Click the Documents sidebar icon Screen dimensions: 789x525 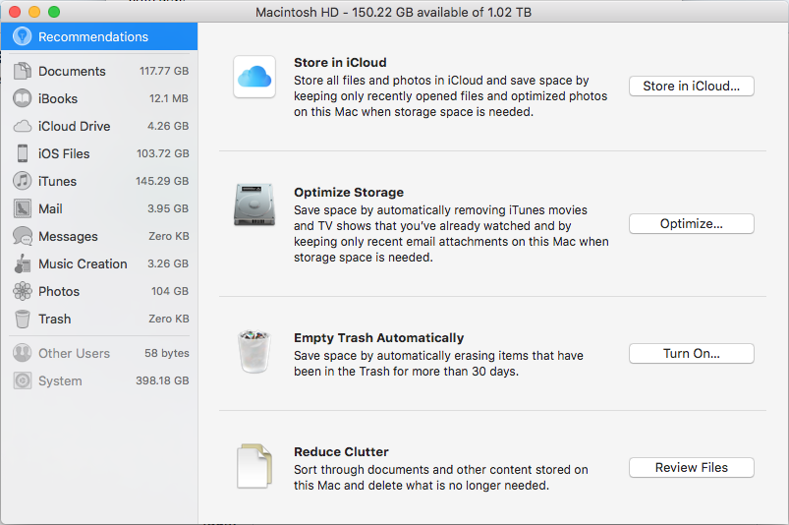[23, 71]
